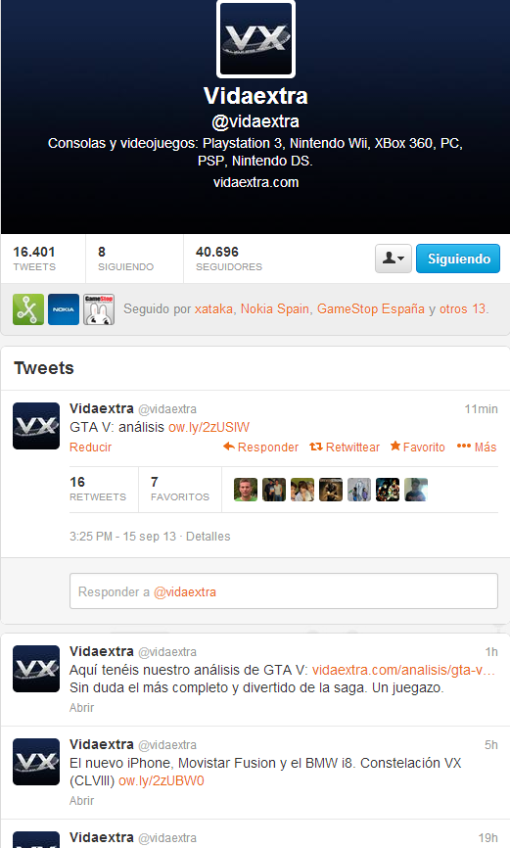Mark the GTA V tweet as Favorito

coord(418,448)
